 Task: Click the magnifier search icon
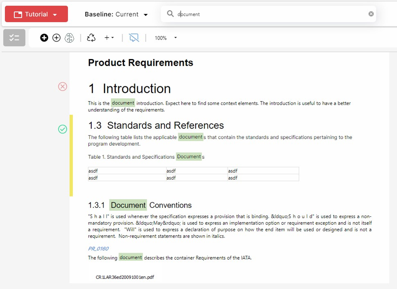(170, 14)
